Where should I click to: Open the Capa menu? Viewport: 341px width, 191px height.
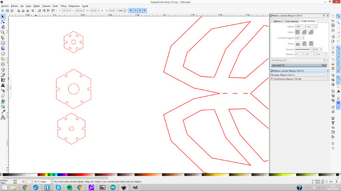28,6
